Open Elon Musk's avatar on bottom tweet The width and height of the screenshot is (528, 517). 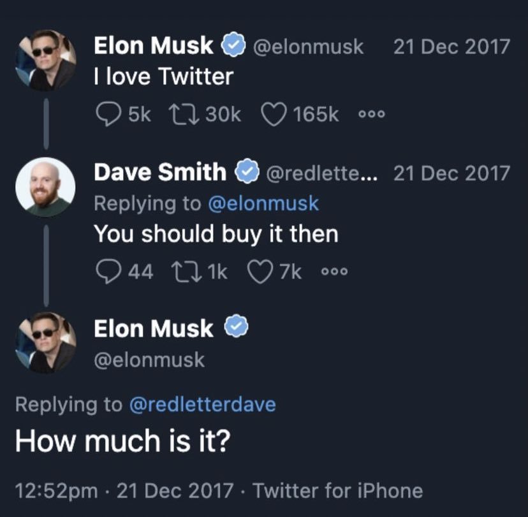45,342
